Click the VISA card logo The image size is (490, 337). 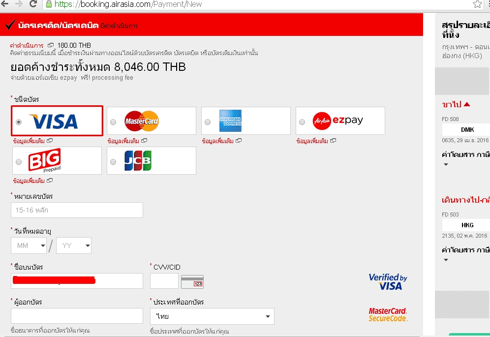pyautogui.click(x=54, y=122)
